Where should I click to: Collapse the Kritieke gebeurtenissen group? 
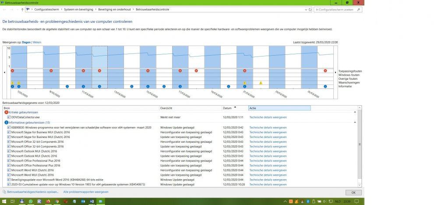coord(355,113)
